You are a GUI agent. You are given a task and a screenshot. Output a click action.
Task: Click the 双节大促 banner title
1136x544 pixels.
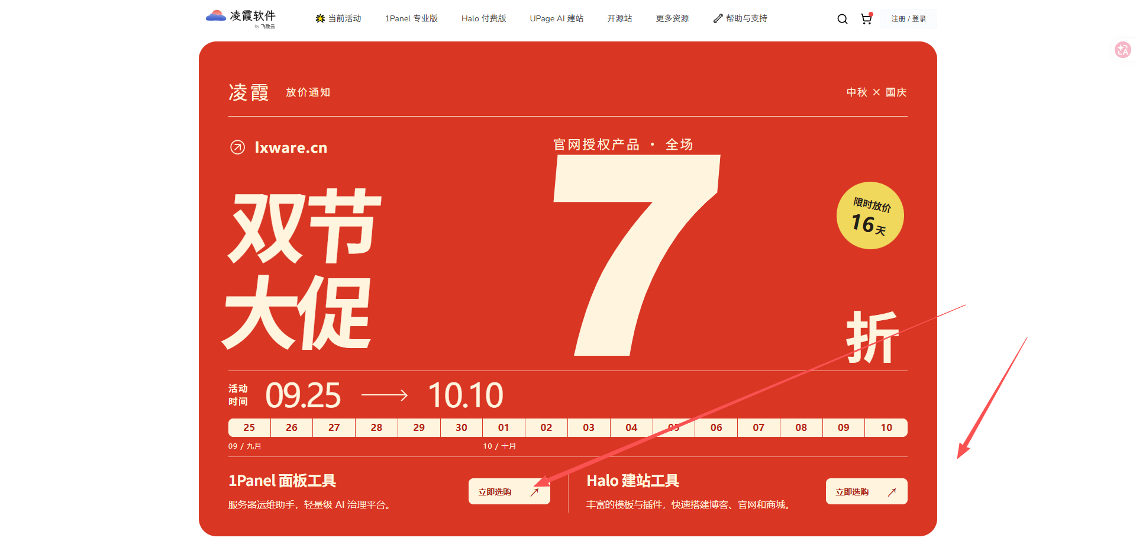(x=302, y=269)
